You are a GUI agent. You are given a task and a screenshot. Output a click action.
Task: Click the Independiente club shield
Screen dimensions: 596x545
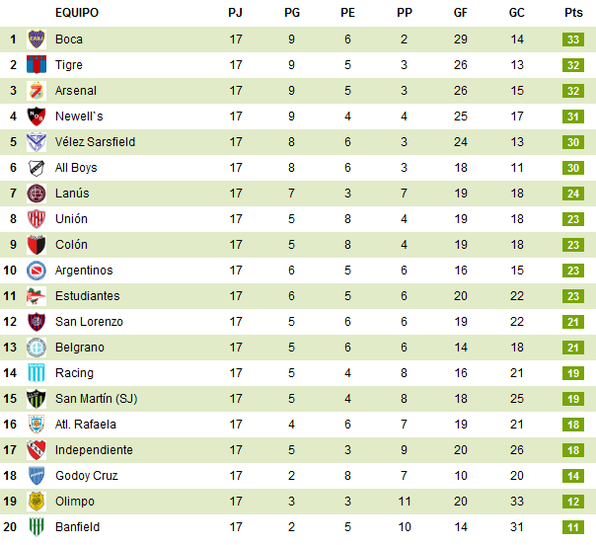pos(37,450)
